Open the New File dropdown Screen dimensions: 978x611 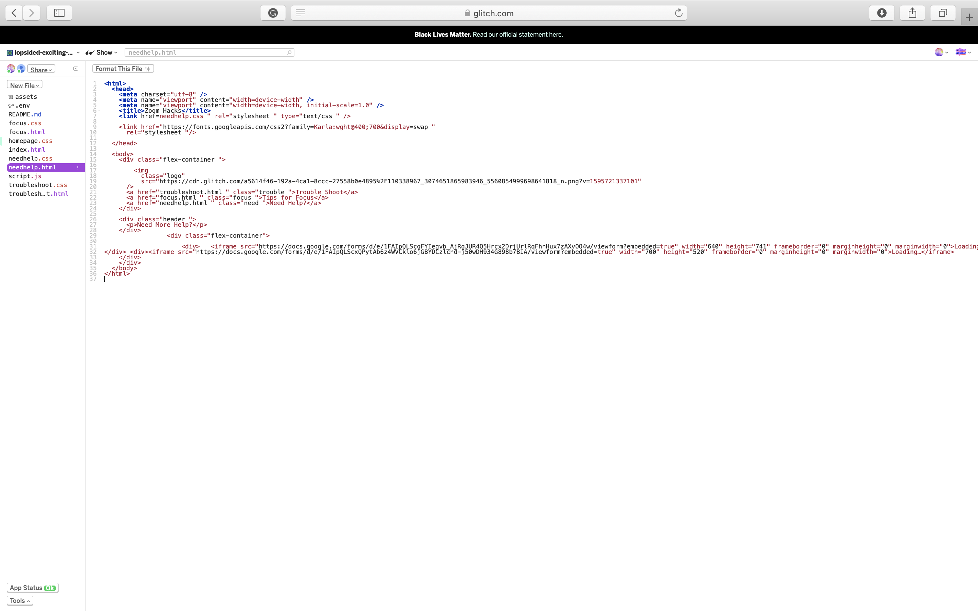(x=24, y=85)
